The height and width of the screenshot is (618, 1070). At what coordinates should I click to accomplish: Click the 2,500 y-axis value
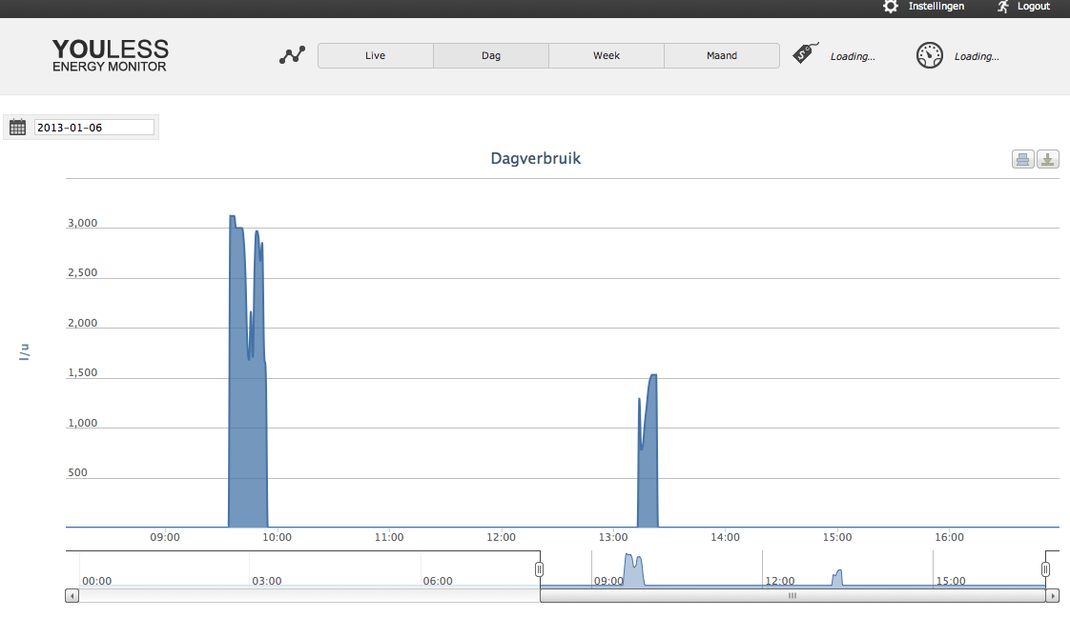(82, 272)
